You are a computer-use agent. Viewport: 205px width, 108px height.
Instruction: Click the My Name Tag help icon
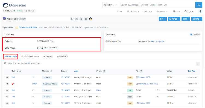click(107, 41)
